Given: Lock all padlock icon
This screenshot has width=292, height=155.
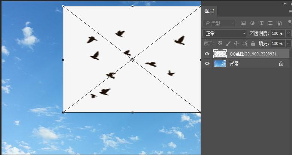Looking at the screenshot, I should click(253, 43).
